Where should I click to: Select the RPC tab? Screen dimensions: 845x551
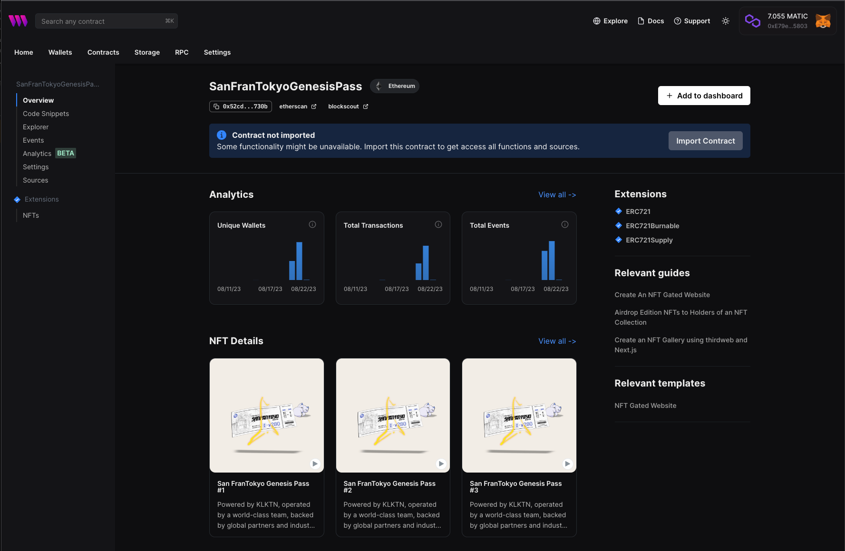182,52
